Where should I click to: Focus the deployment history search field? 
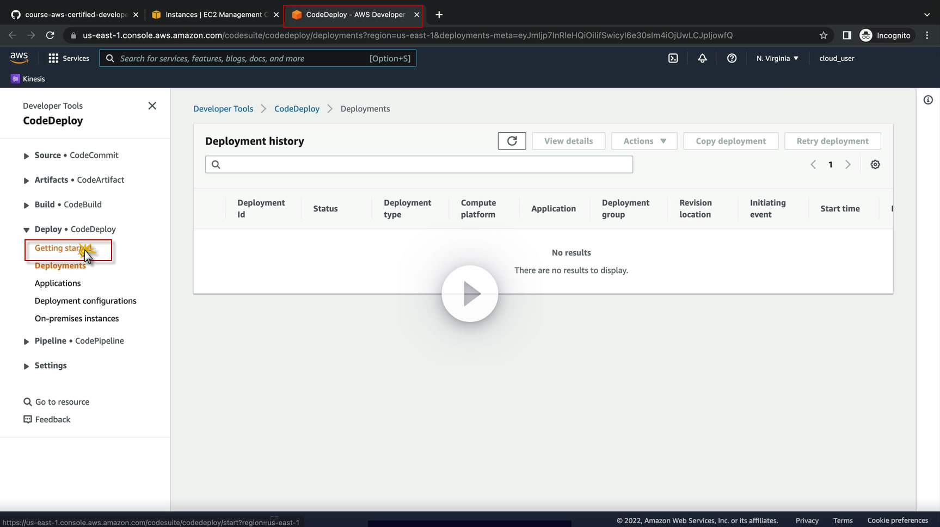(x=419, y=165)
